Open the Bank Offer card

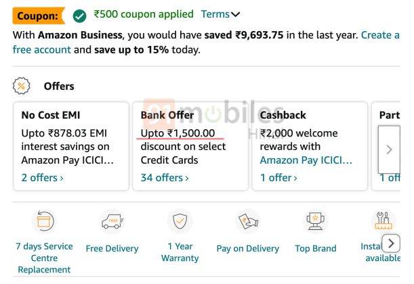pyautogui.click(x=190, y=146)
